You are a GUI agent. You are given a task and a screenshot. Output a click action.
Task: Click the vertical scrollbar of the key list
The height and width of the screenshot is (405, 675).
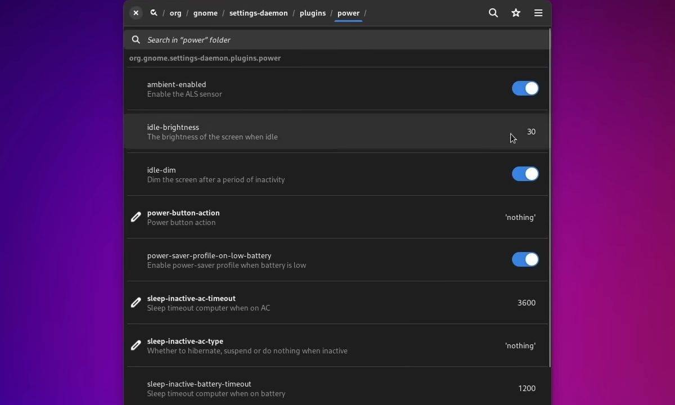pos(549,197)
